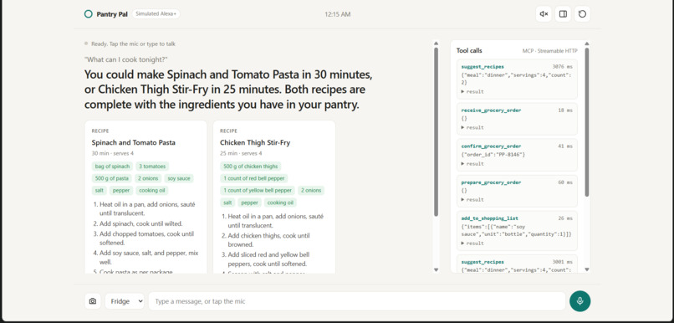The height and width of the screenshot is (323, 674).
Task: Click the '3076 ms' timing value
Action: [563, 67]
